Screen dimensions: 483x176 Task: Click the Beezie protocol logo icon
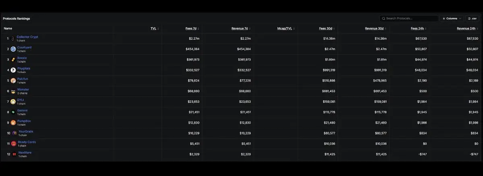tap(13, 60)
